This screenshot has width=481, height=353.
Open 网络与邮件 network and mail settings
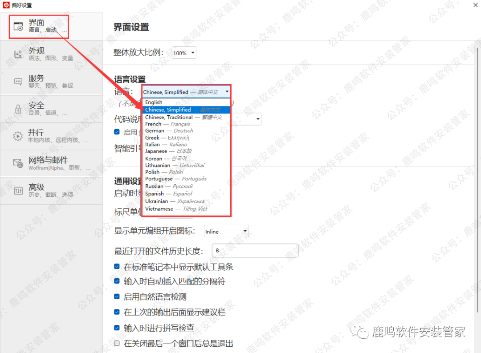click(18, 163)
